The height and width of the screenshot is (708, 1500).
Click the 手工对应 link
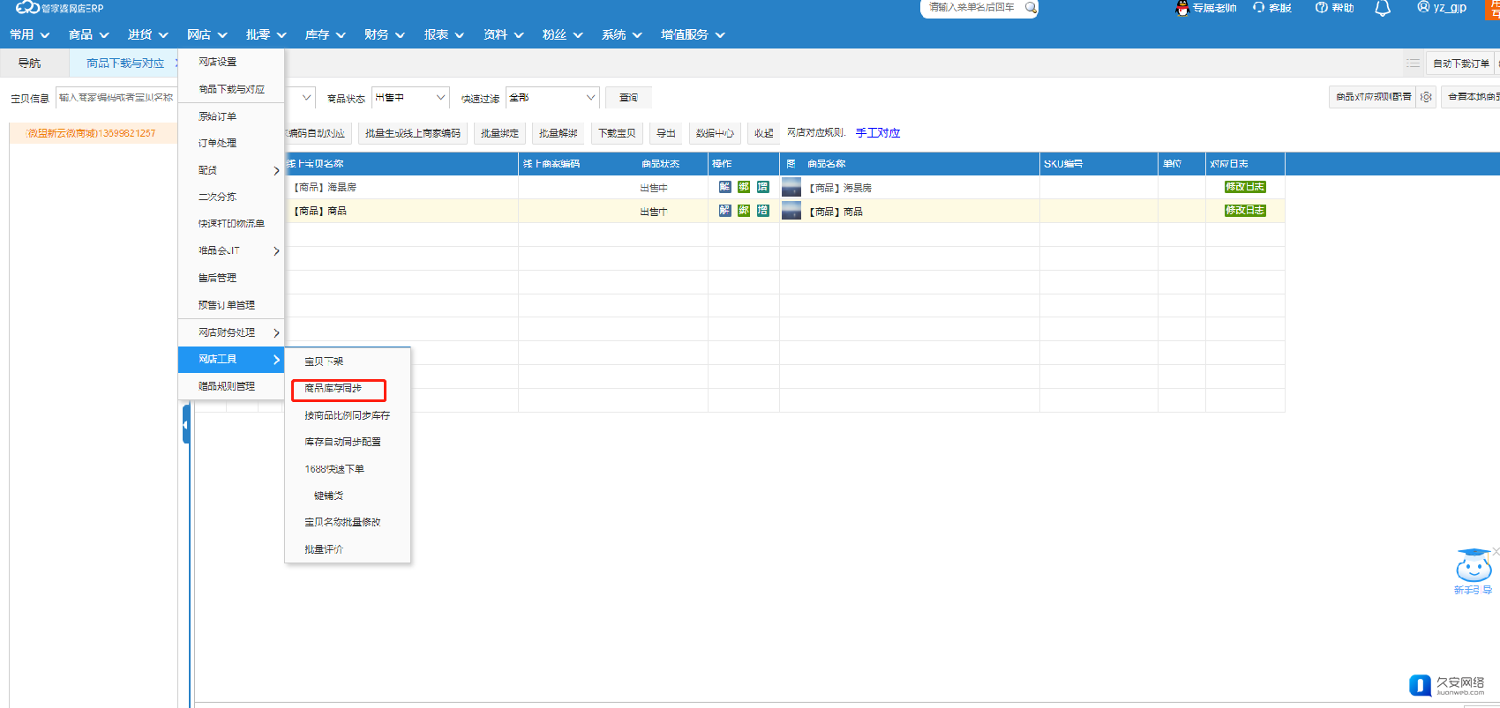878,133
